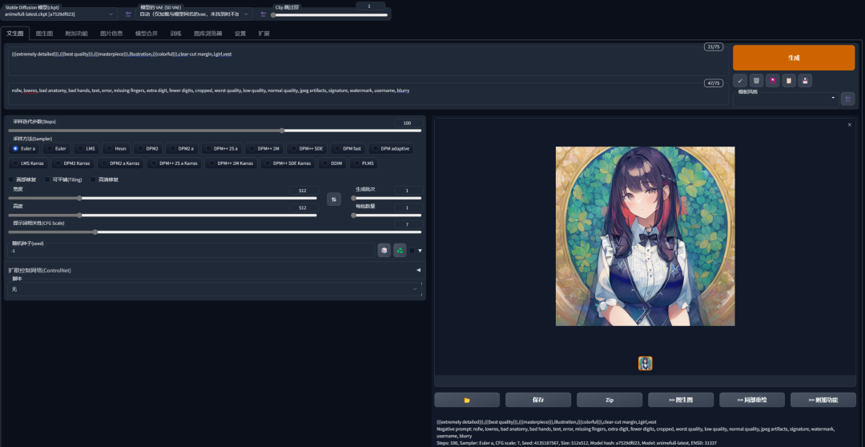Image resolution: width=865 pixels, height=447 pixels.
Task: Enable the 高清修复 hires fix checkbox
Action: pyautogui.click(x=93, y=179)
